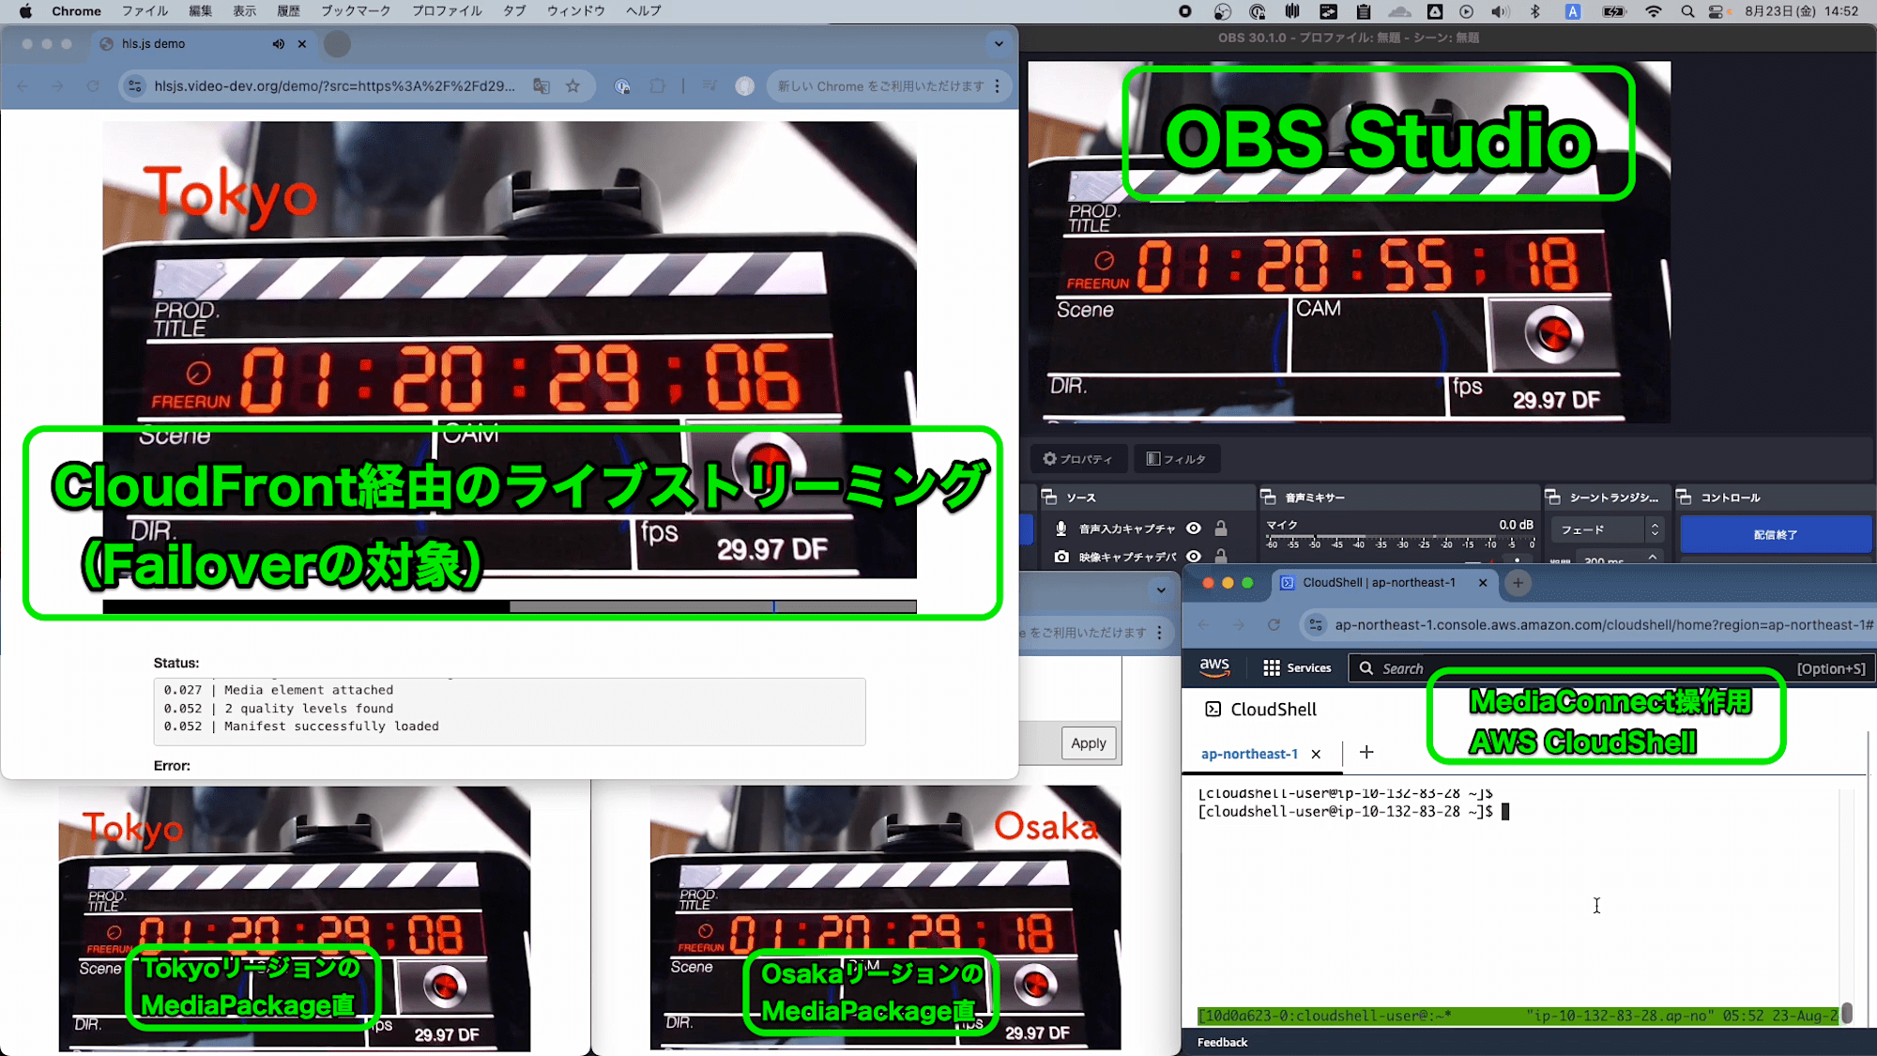Screen dimensions: 1877x1056
Task: Close the CloudShell | ap-northeast-1 browser tab
Action: pyautogui.click(x=1483, y=583)
